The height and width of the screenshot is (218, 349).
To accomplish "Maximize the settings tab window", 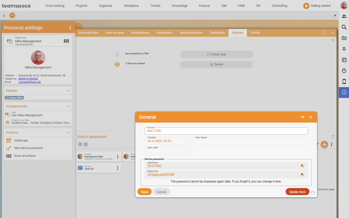I will (324, 33).
